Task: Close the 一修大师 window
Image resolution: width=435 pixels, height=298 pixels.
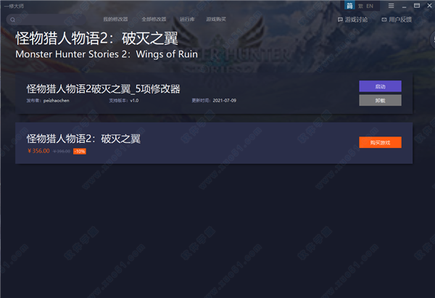Action: [x=429, y=6]
